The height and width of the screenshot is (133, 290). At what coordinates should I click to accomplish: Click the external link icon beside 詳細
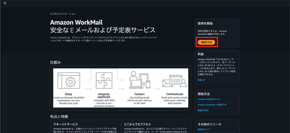click(x=204, y=80)
